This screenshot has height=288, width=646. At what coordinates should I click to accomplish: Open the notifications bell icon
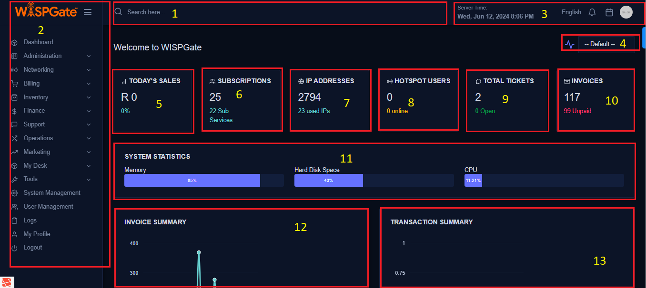[x=592, y=12]
